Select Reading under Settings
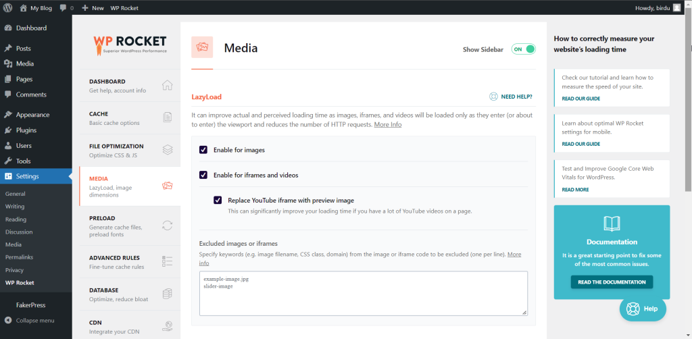The image size is (692, 339). coord(16,219)
